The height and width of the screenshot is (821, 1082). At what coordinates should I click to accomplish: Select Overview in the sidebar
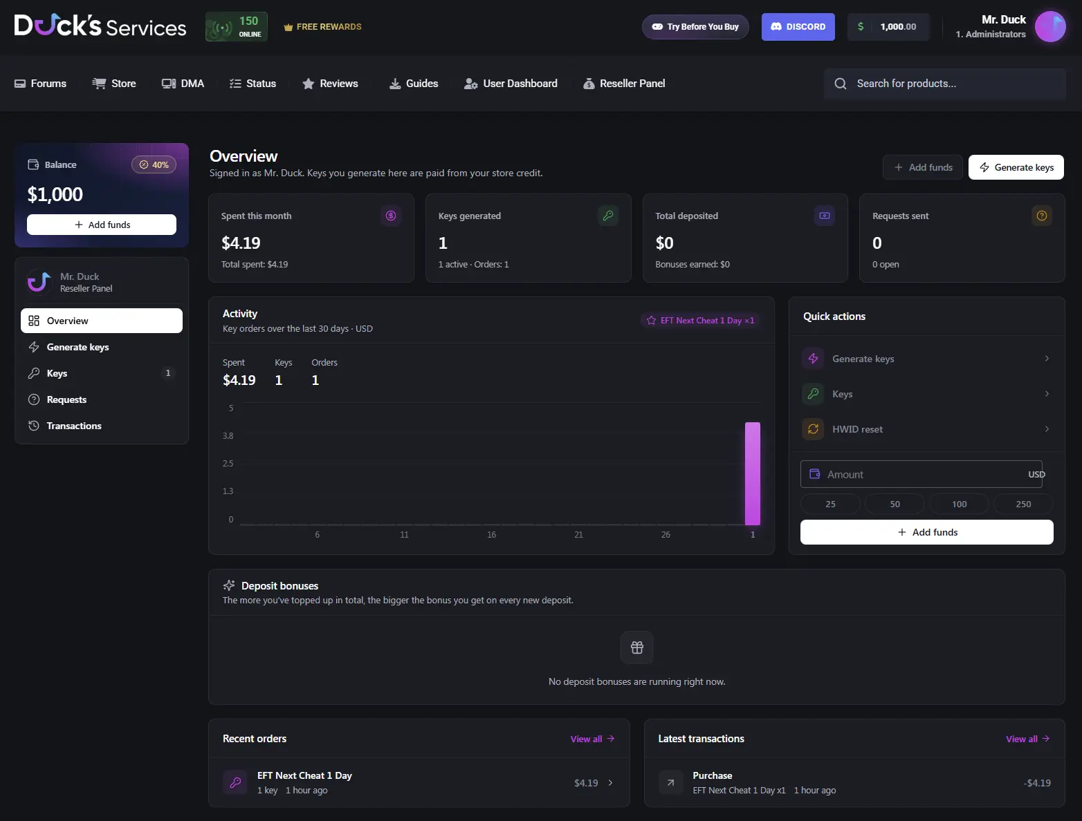tap(102, 321)
